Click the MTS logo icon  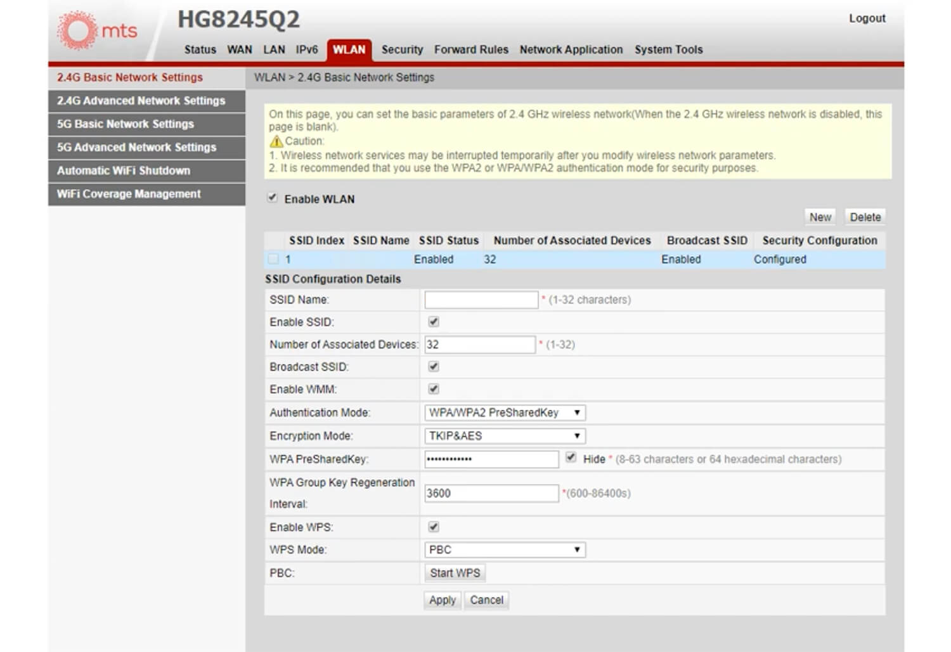coord(77,30)
